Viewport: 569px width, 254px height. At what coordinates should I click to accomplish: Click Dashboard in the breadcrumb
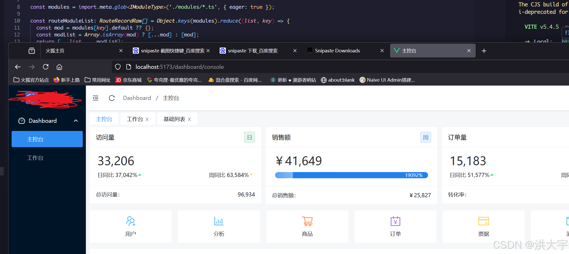pyautogui.click(x=137, y=98)
